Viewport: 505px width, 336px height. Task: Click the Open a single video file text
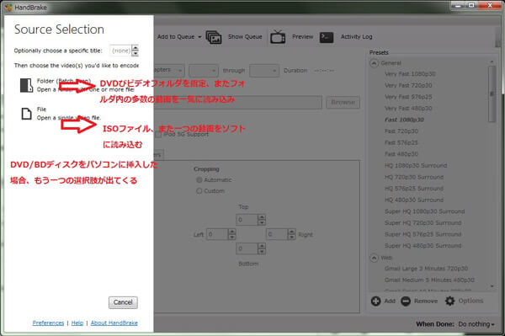(69, 118)
